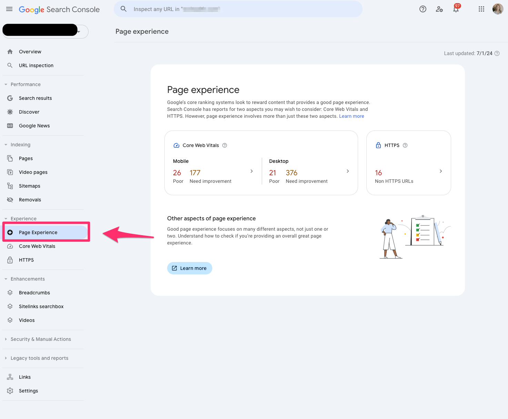
Task: Open the Help question mark icon
Action: click(x=423, y=9)
